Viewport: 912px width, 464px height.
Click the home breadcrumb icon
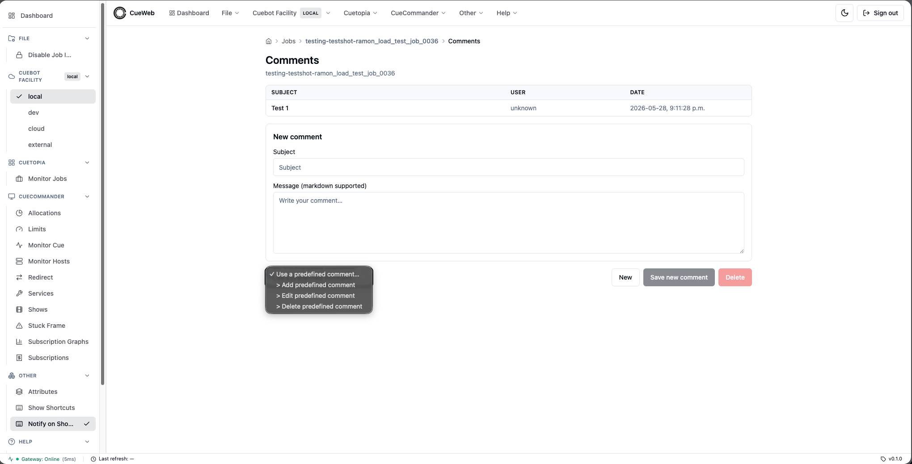point(269,41)
